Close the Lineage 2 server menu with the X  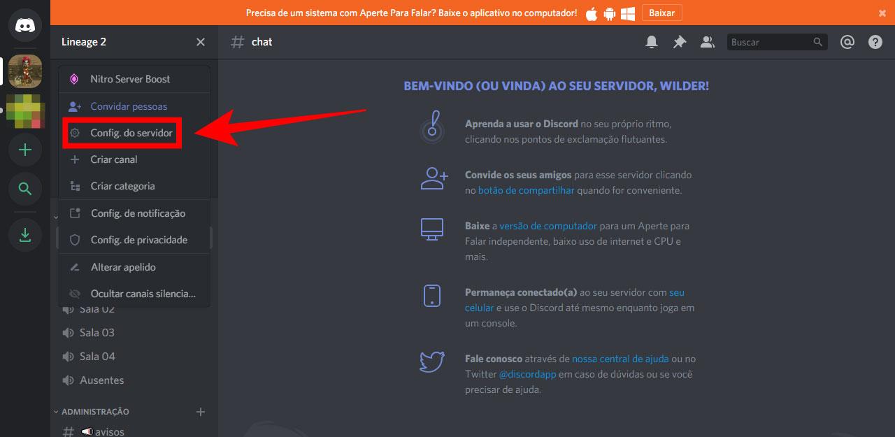201,42
